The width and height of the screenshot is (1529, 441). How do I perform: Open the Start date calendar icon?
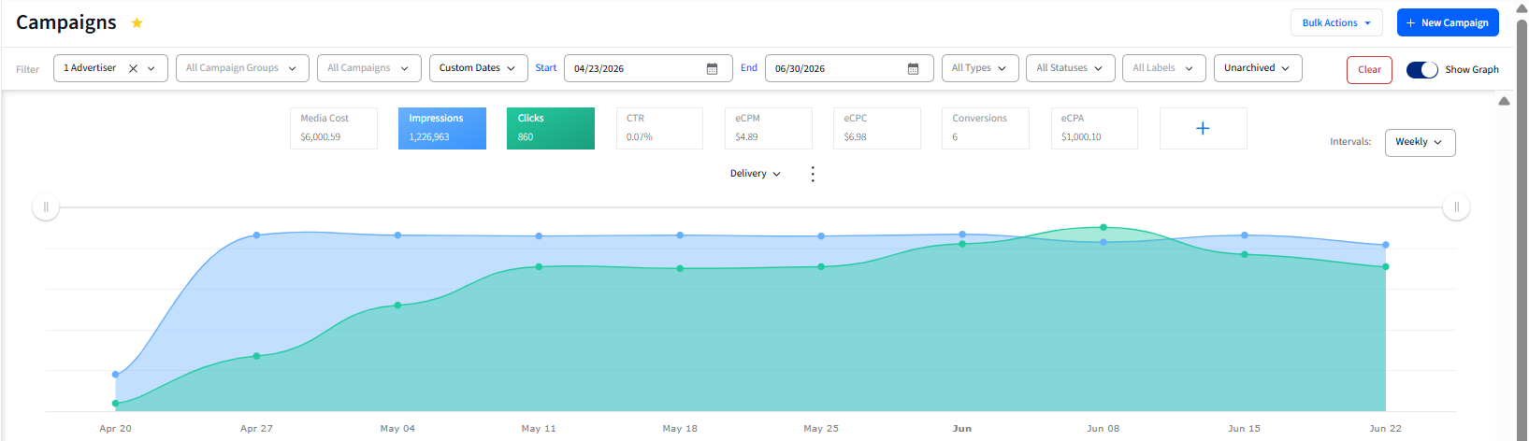(712, 68)
